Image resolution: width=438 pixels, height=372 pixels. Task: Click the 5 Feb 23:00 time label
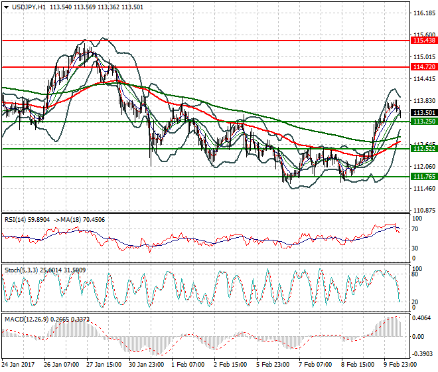coord(273,365)
